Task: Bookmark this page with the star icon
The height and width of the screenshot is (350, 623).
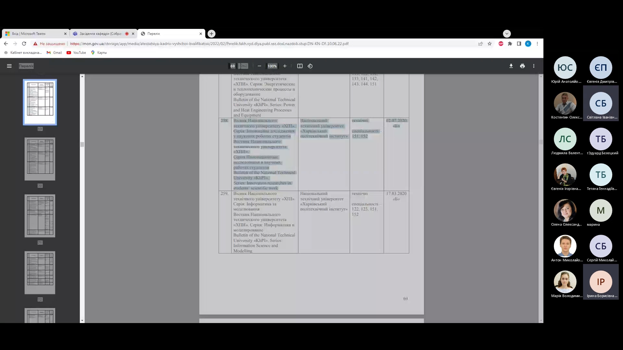Action: (489, 44)
